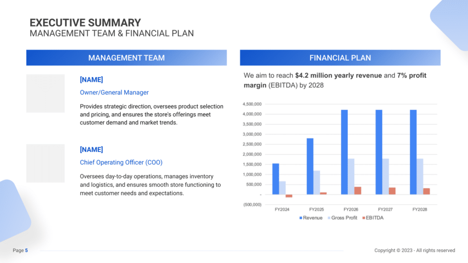Click the FY2025 axis label

[316, 209]
